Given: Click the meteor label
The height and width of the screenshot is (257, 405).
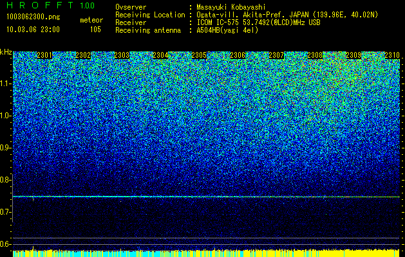Looking at the screenshot, I should (x=91, y=20).
